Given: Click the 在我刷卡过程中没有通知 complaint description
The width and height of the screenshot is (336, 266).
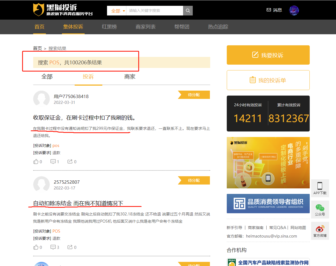Looking at the screenshot, I should pos(121,132).
